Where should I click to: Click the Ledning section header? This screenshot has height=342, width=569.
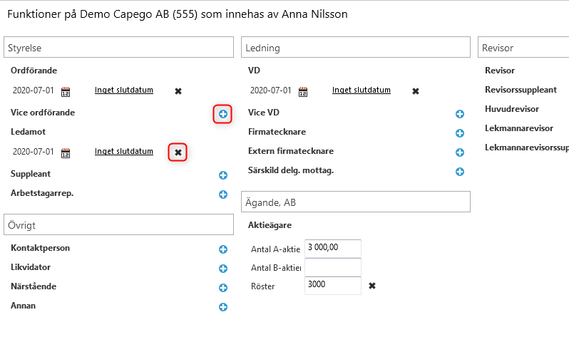(356, 47)
